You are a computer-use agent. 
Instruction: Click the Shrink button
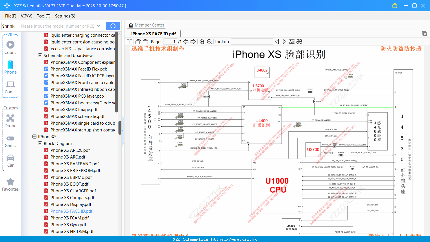click(x=8, y=26)
